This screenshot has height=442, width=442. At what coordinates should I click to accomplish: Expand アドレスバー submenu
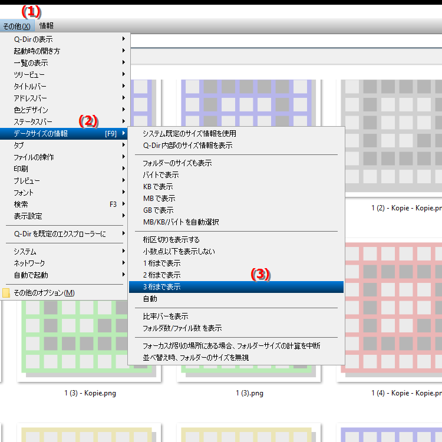[65, 98]
